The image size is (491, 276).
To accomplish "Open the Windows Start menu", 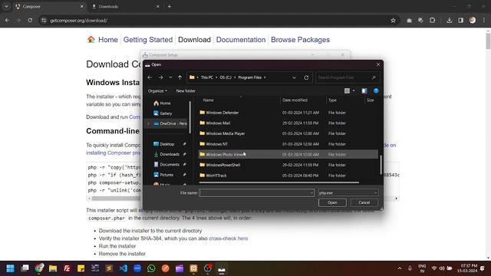I will coord(10,268).
